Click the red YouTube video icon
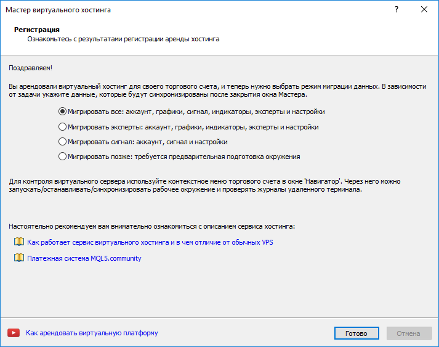 13,333
